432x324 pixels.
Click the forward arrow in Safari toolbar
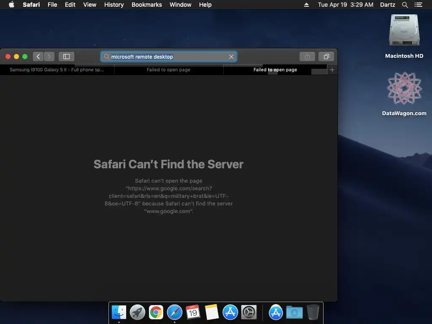point(49,57)
